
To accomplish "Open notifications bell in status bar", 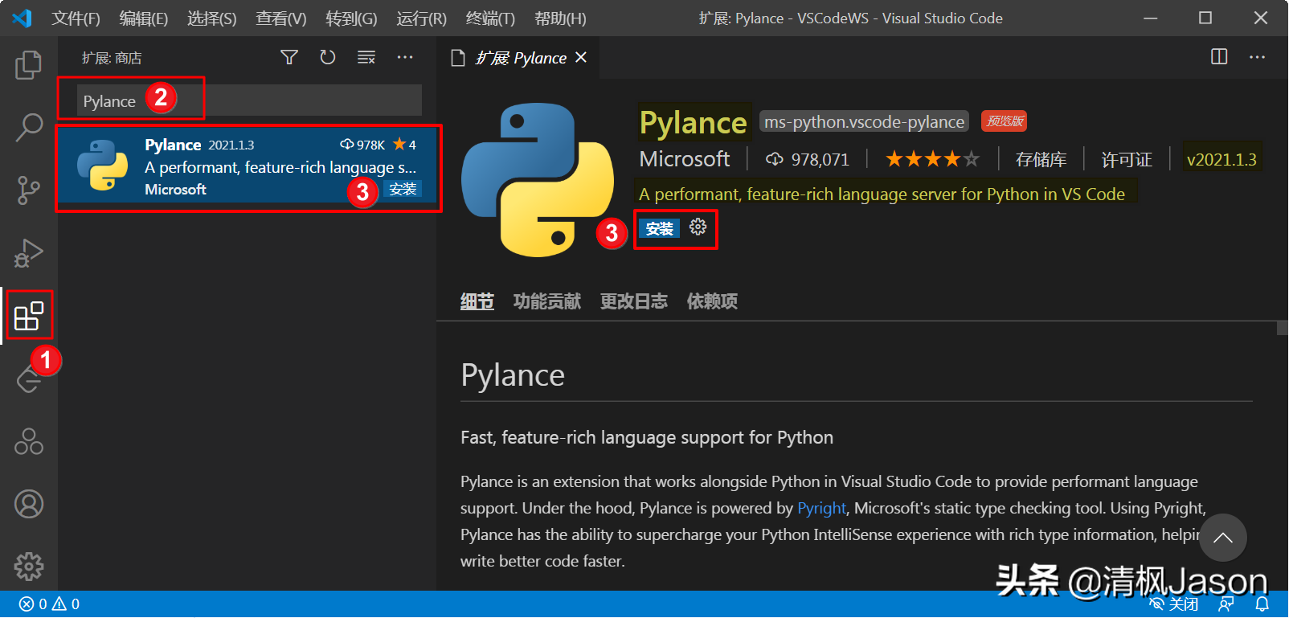I will click(1262, 604).
